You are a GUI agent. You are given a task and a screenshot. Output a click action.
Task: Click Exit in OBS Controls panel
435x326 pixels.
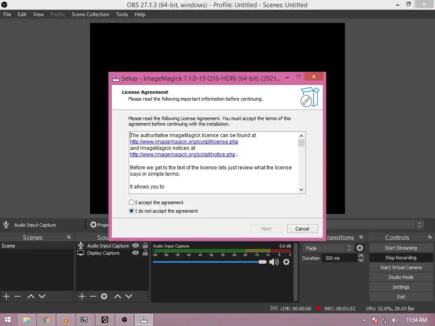(401, 297)
